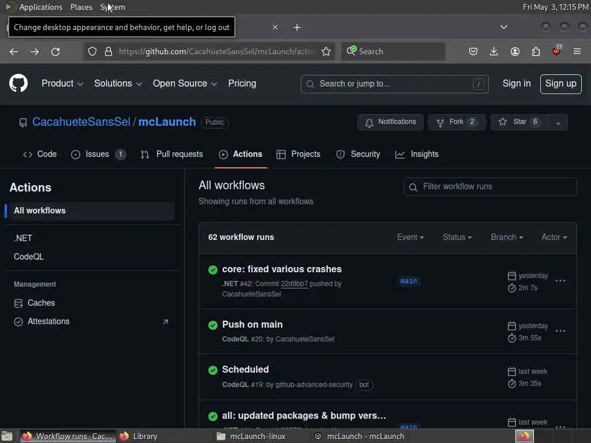The height and width of the screenshot is (443, 591).
Task: Expand the Product menu
Action: (x=62, y=84)
